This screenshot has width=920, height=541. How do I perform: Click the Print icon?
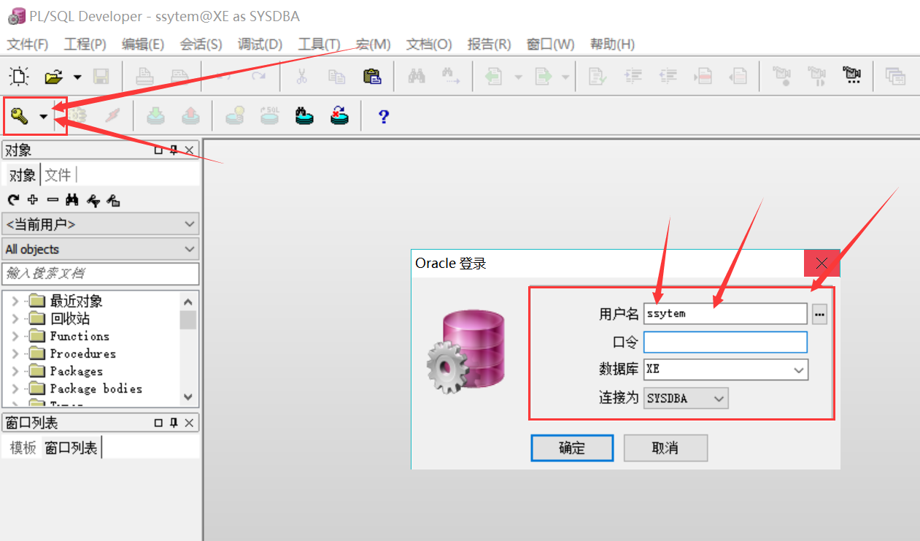pos(145,76)
